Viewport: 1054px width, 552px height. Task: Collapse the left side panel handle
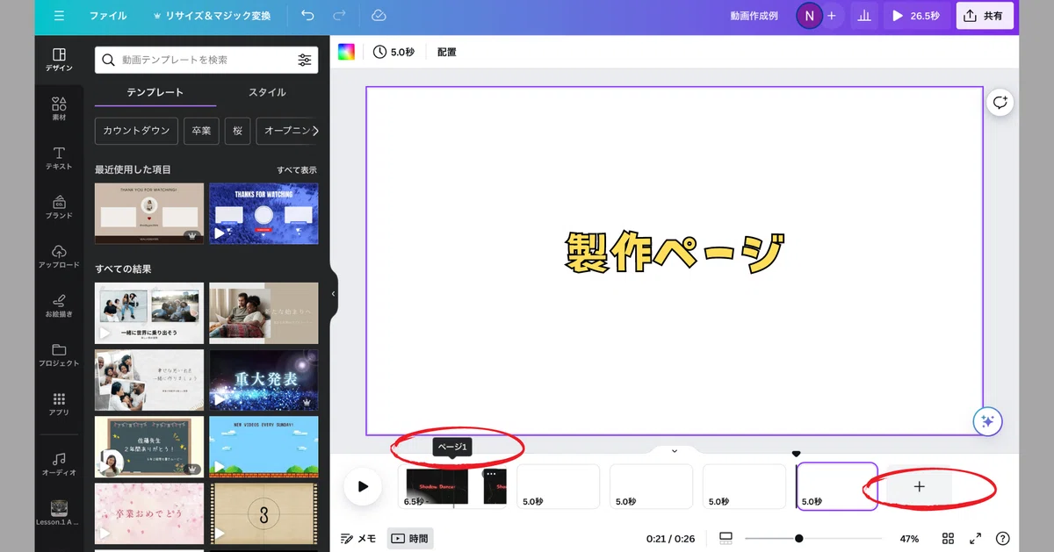click(x=333, y=294)
